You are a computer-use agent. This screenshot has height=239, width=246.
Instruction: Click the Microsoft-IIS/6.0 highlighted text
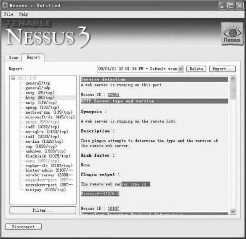(100, 194)
